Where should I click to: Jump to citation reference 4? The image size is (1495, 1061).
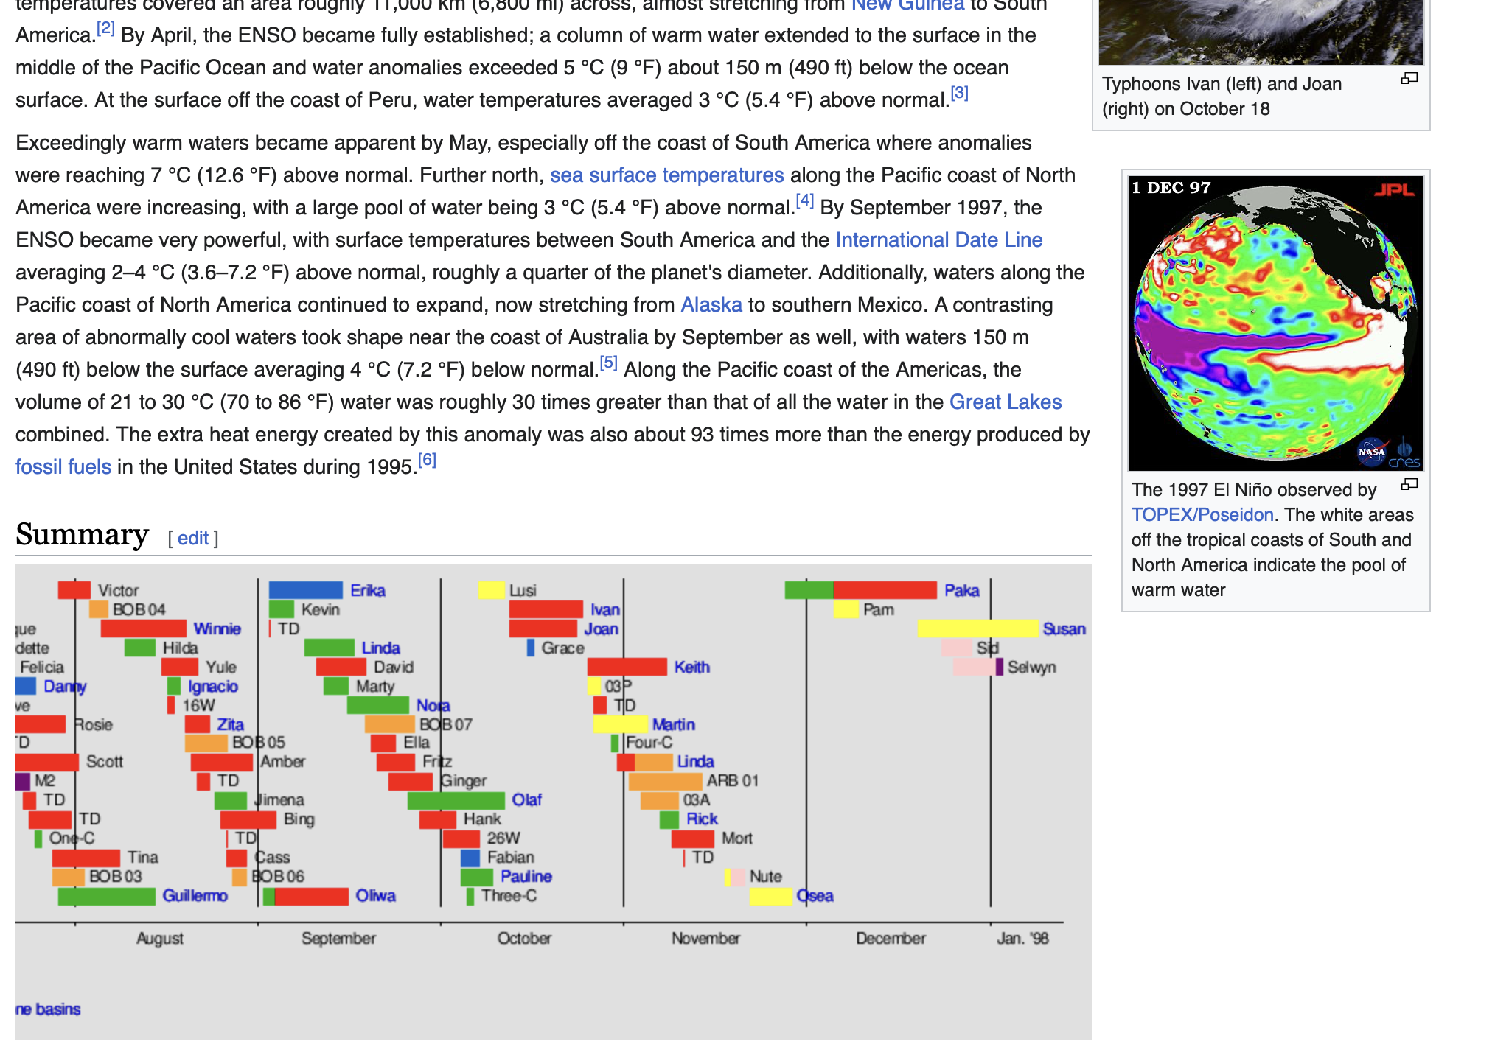804,200
